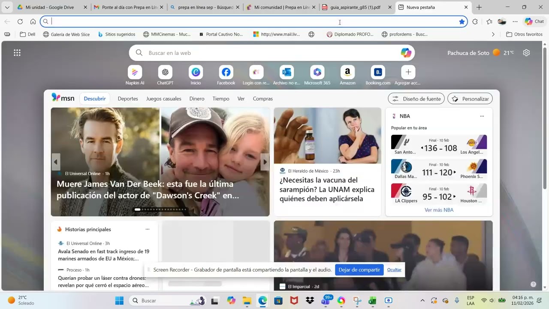Open Historias principales options menu
This screenshot has width=549, height=309.
tap(148, 229)
